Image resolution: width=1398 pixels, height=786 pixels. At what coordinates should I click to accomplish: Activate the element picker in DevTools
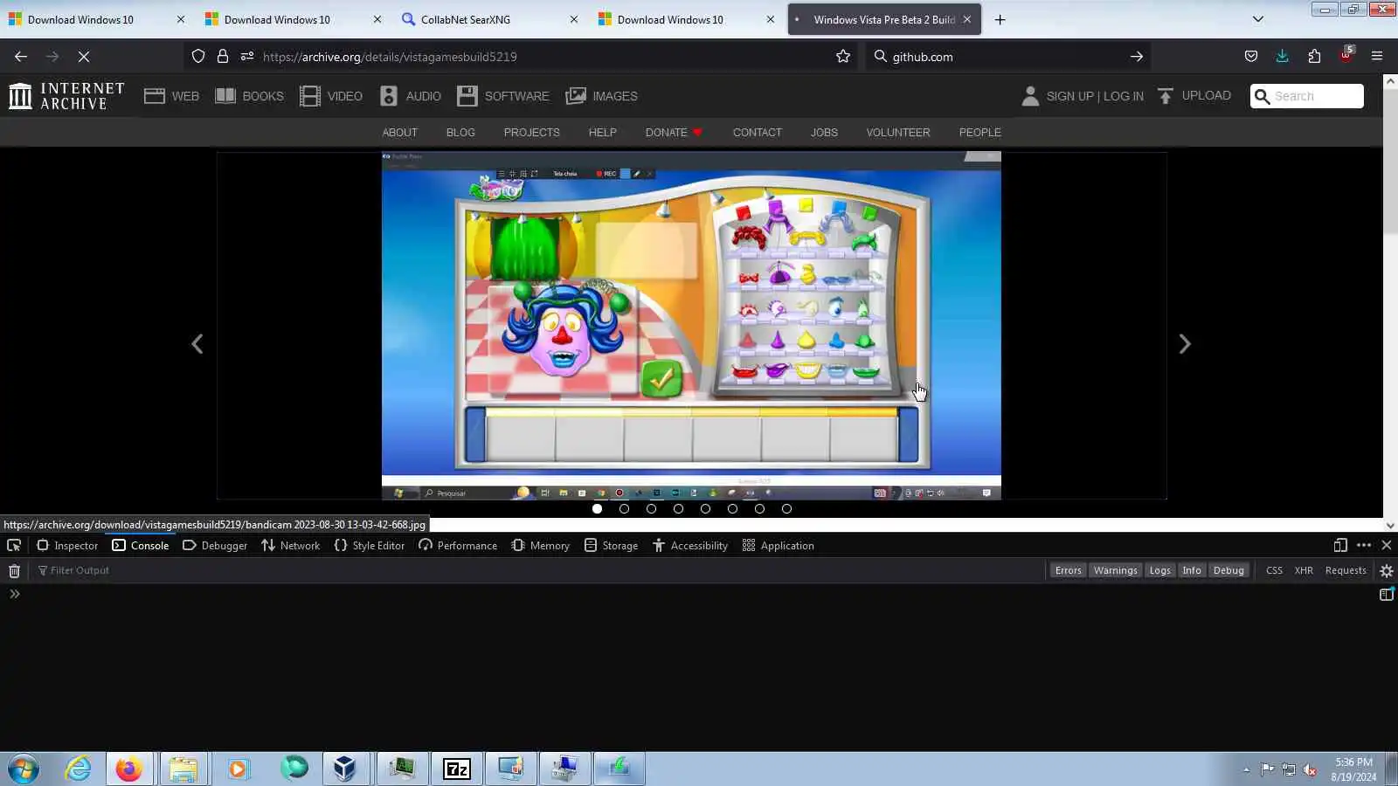pyautogui.click(x=14, y=546)
